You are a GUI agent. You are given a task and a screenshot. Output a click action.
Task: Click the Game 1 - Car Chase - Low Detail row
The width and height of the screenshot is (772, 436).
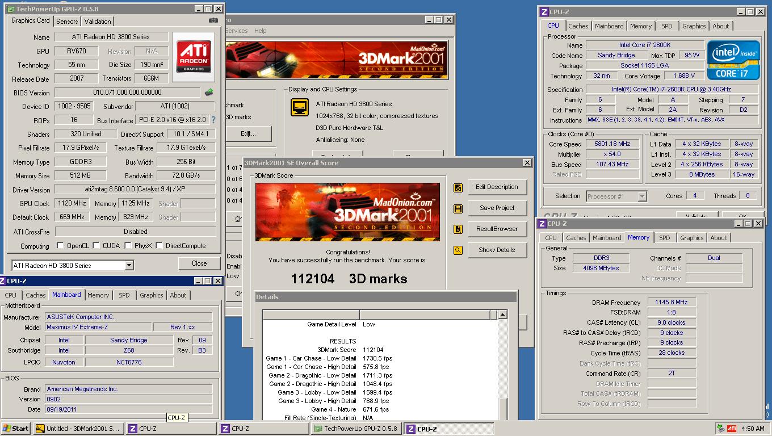click(329, 358)
